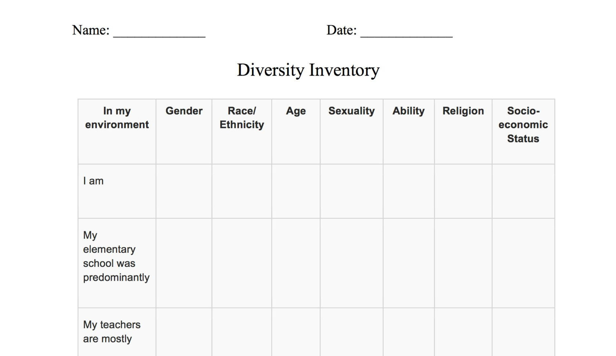This screenshot has width=616, height=356.
Task: Click the Age cell in the I am row
Action: [x=296, y=191]
